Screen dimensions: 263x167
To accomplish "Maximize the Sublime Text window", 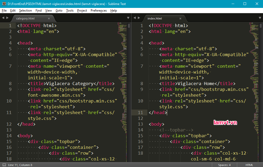I will 245,4.
